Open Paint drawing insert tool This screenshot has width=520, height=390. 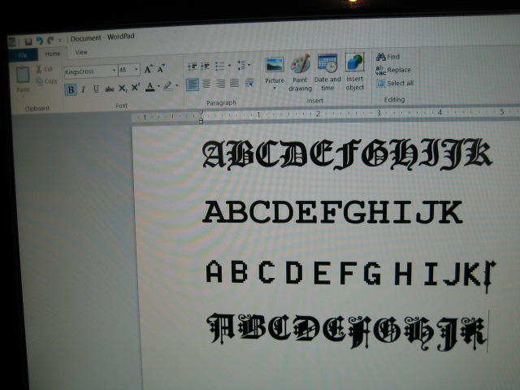[x=300, y=72]
